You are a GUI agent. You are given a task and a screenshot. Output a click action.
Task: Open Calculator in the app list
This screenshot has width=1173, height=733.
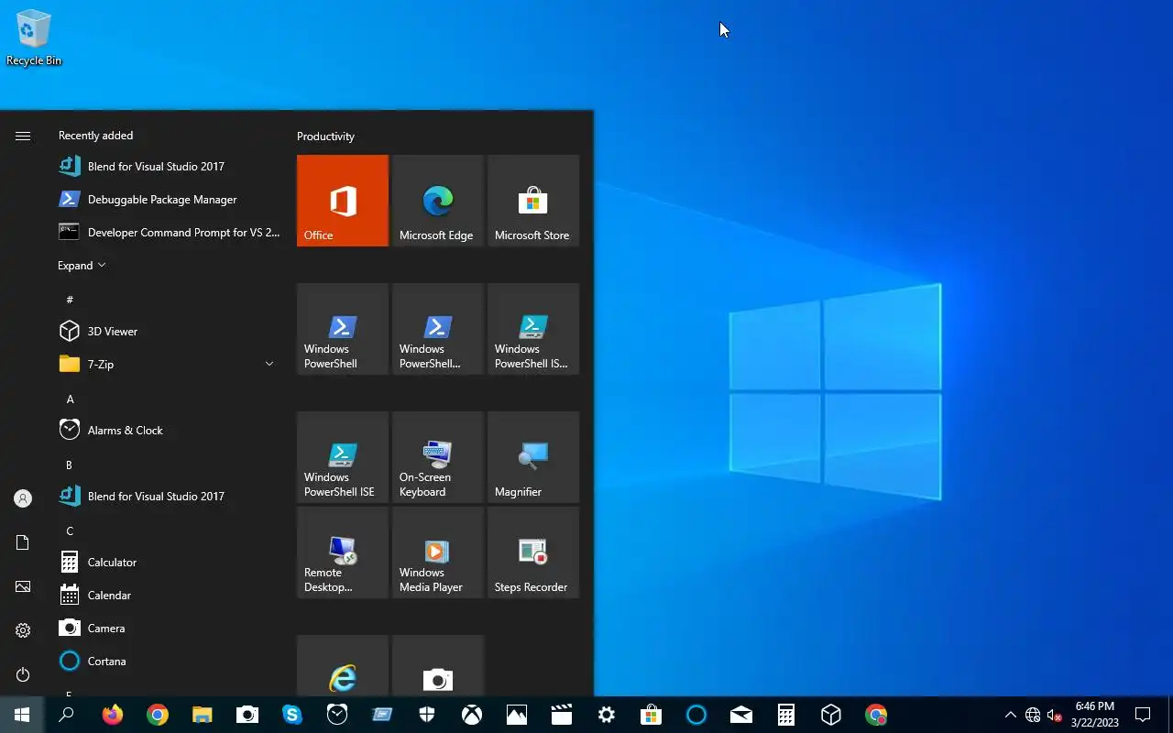tap(167, 563)
